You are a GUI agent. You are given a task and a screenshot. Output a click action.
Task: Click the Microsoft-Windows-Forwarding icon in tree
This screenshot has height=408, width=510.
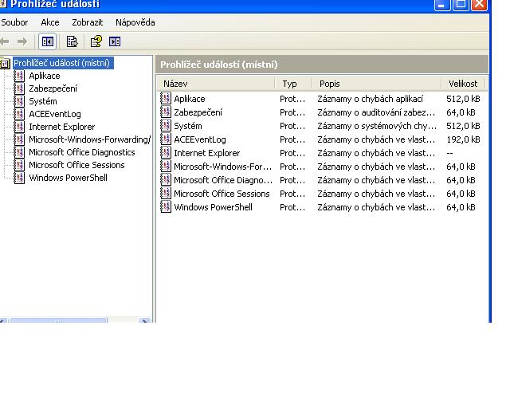tap(19, 139)
